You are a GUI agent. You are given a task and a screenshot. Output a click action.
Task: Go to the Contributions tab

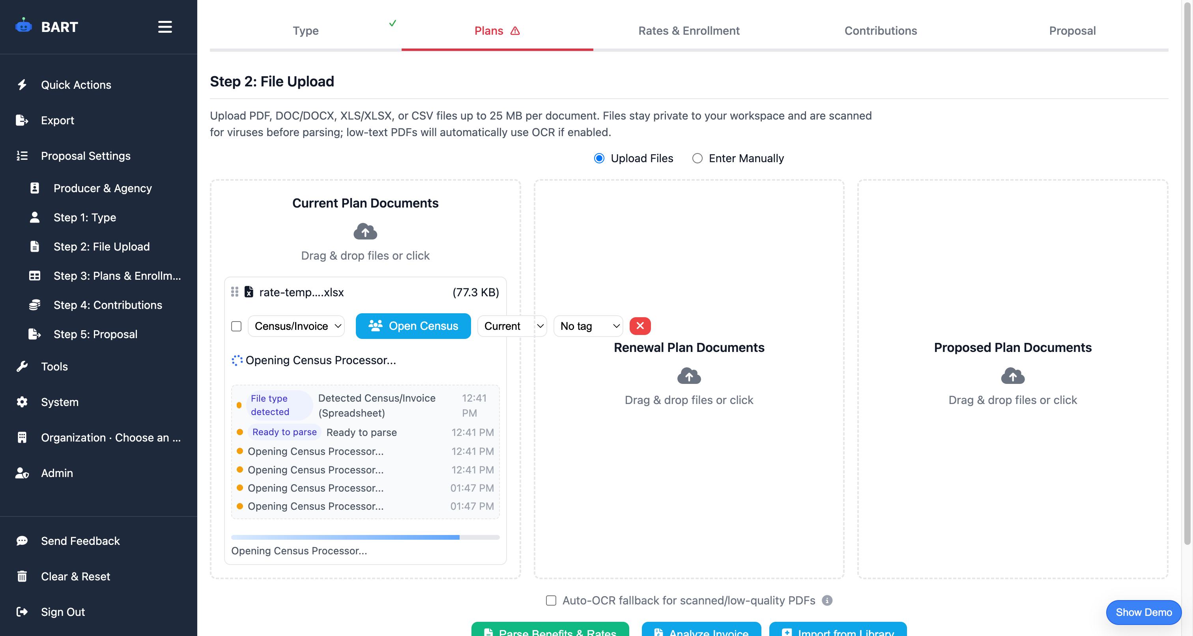[881, 30]
